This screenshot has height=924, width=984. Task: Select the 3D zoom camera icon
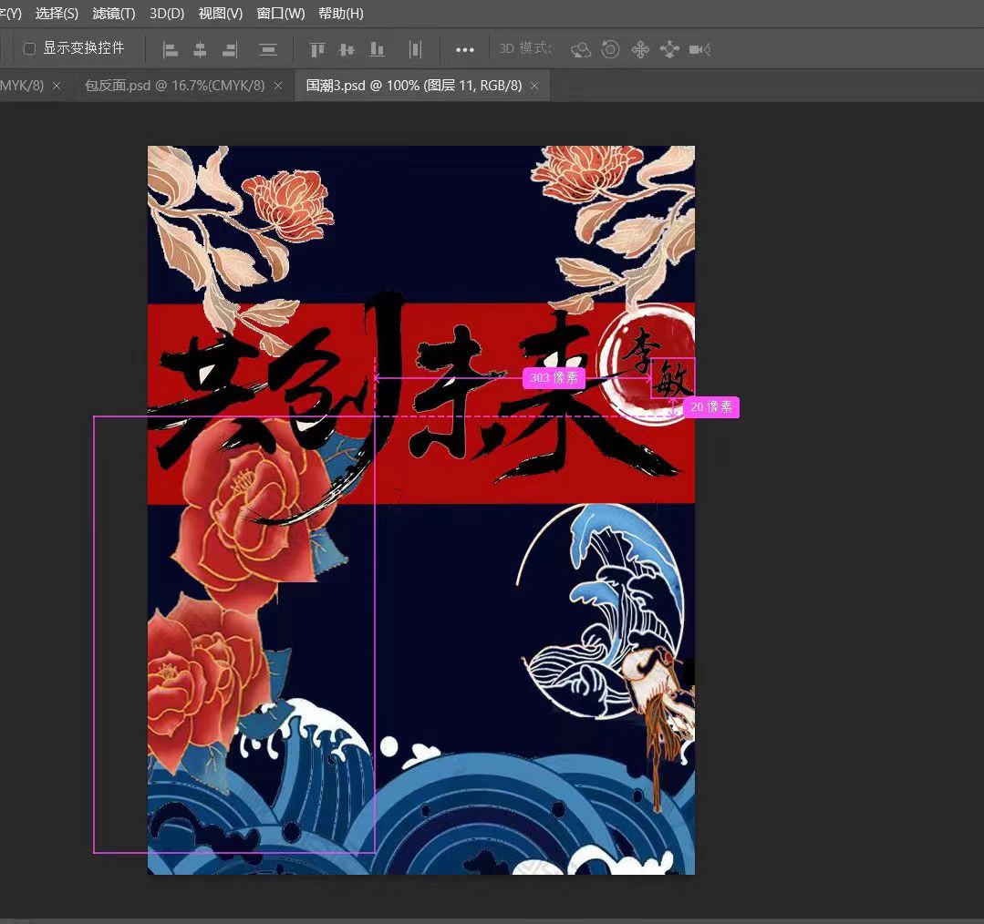point(699,49)
